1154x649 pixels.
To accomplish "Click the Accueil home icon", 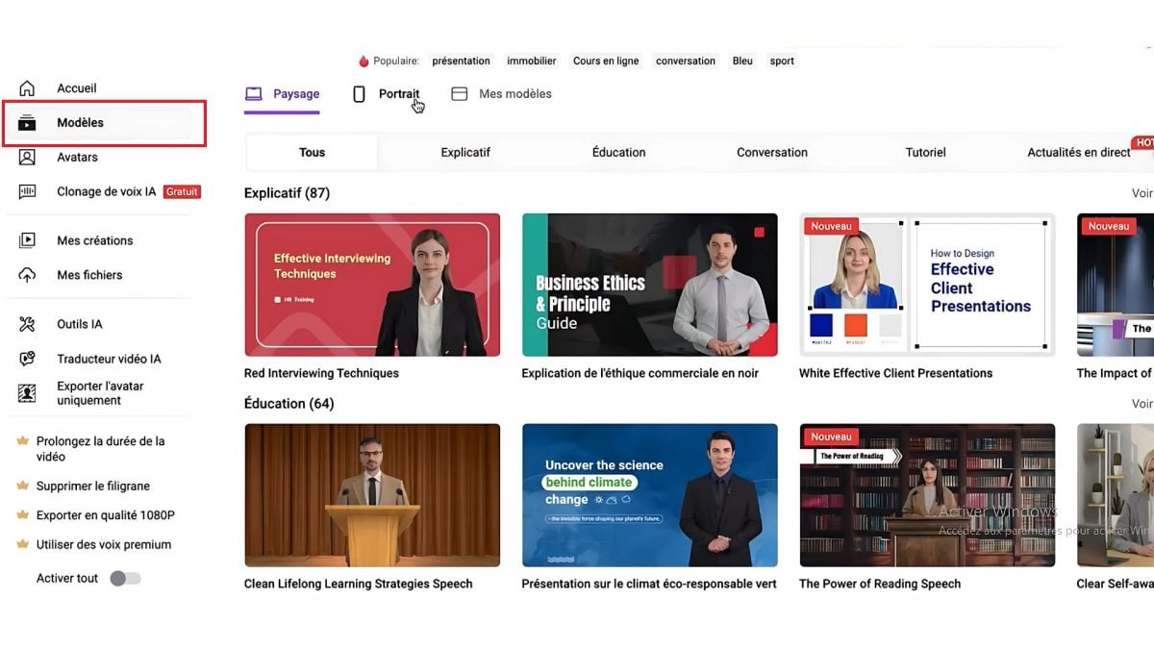I will (27, 88).
